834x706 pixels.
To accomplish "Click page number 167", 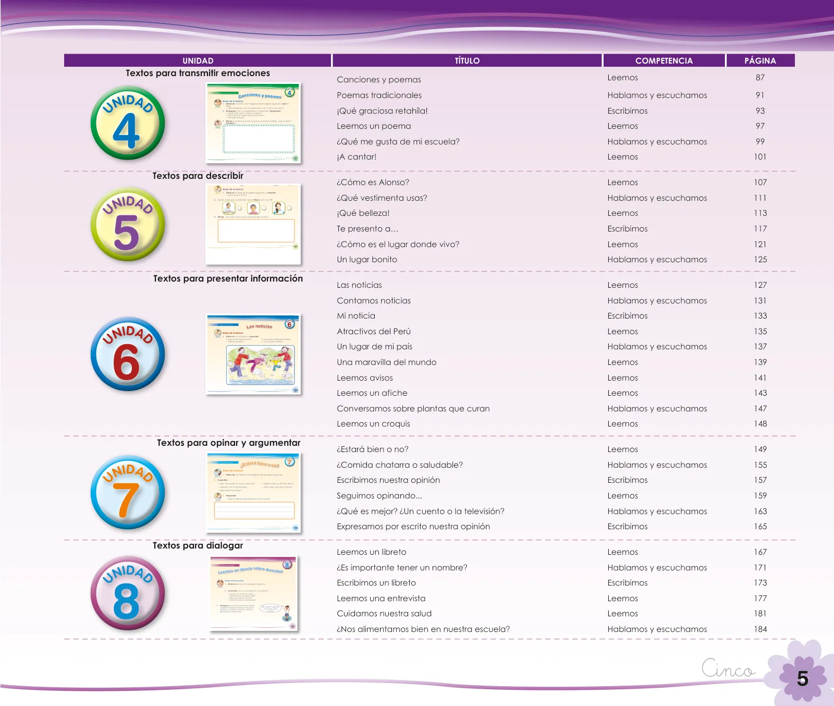I will tap(760, 552).
